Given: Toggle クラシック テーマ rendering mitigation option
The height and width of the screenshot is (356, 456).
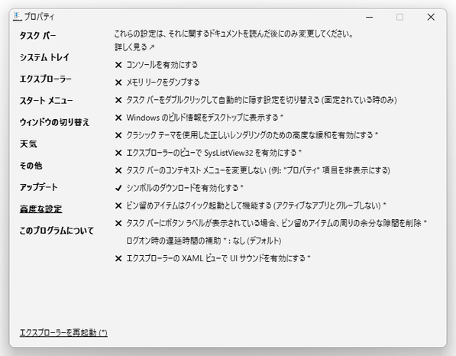Looking at the screenshot, I should tap(246, 135).
